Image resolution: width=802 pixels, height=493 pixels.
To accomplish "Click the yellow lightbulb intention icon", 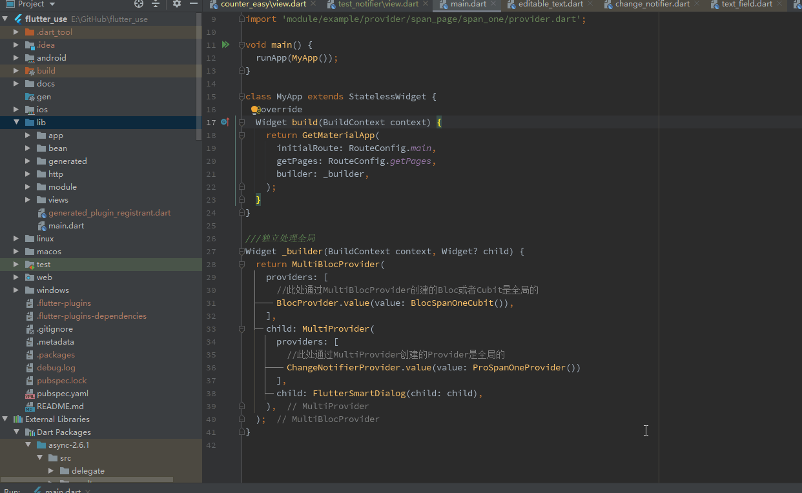I will [254, 110].
